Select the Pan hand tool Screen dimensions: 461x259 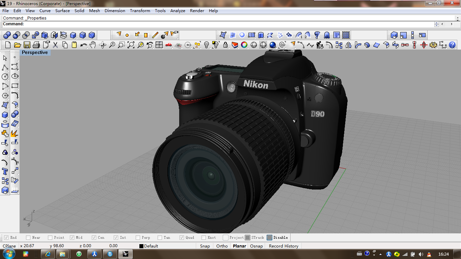(93, 45)
